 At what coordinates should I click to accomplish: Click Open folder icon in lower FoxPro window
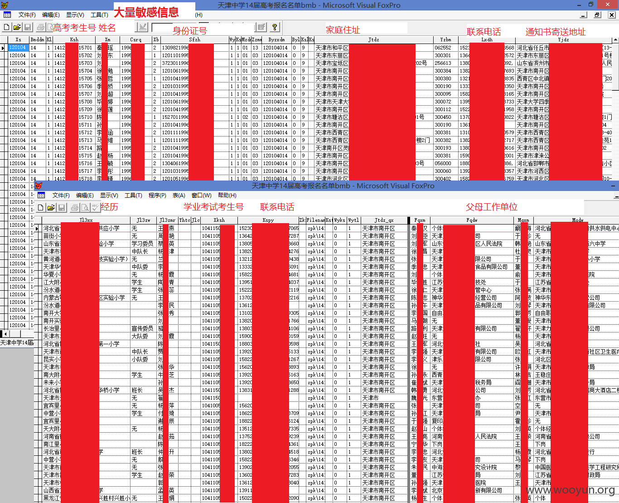tap(51, 208)
